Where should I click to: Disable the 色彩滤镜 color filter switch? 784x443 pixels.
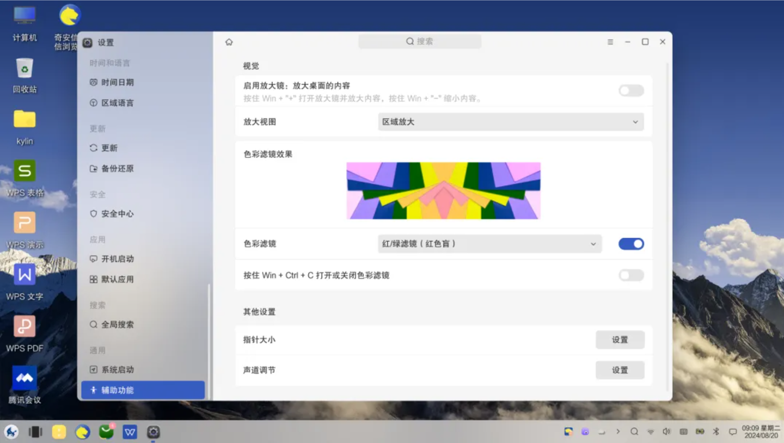click(x=630, y=243)
